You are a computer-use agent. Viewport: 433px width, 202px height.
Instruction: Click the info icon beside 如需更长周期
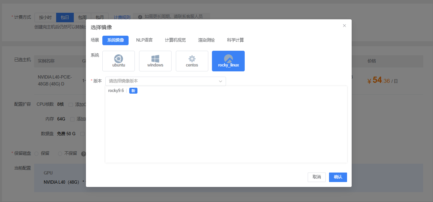click(140, 17)
